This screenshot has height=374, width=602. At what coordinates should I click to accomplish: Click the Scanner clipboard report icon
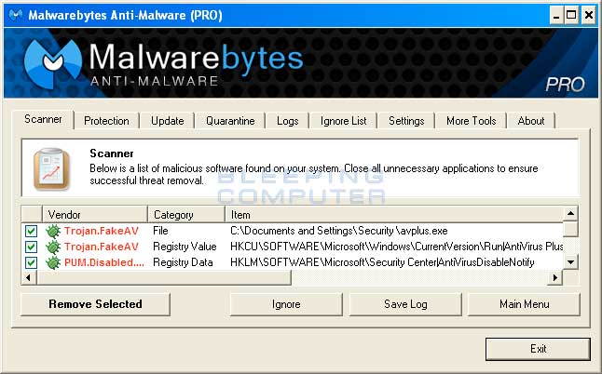tap(52, 169)
